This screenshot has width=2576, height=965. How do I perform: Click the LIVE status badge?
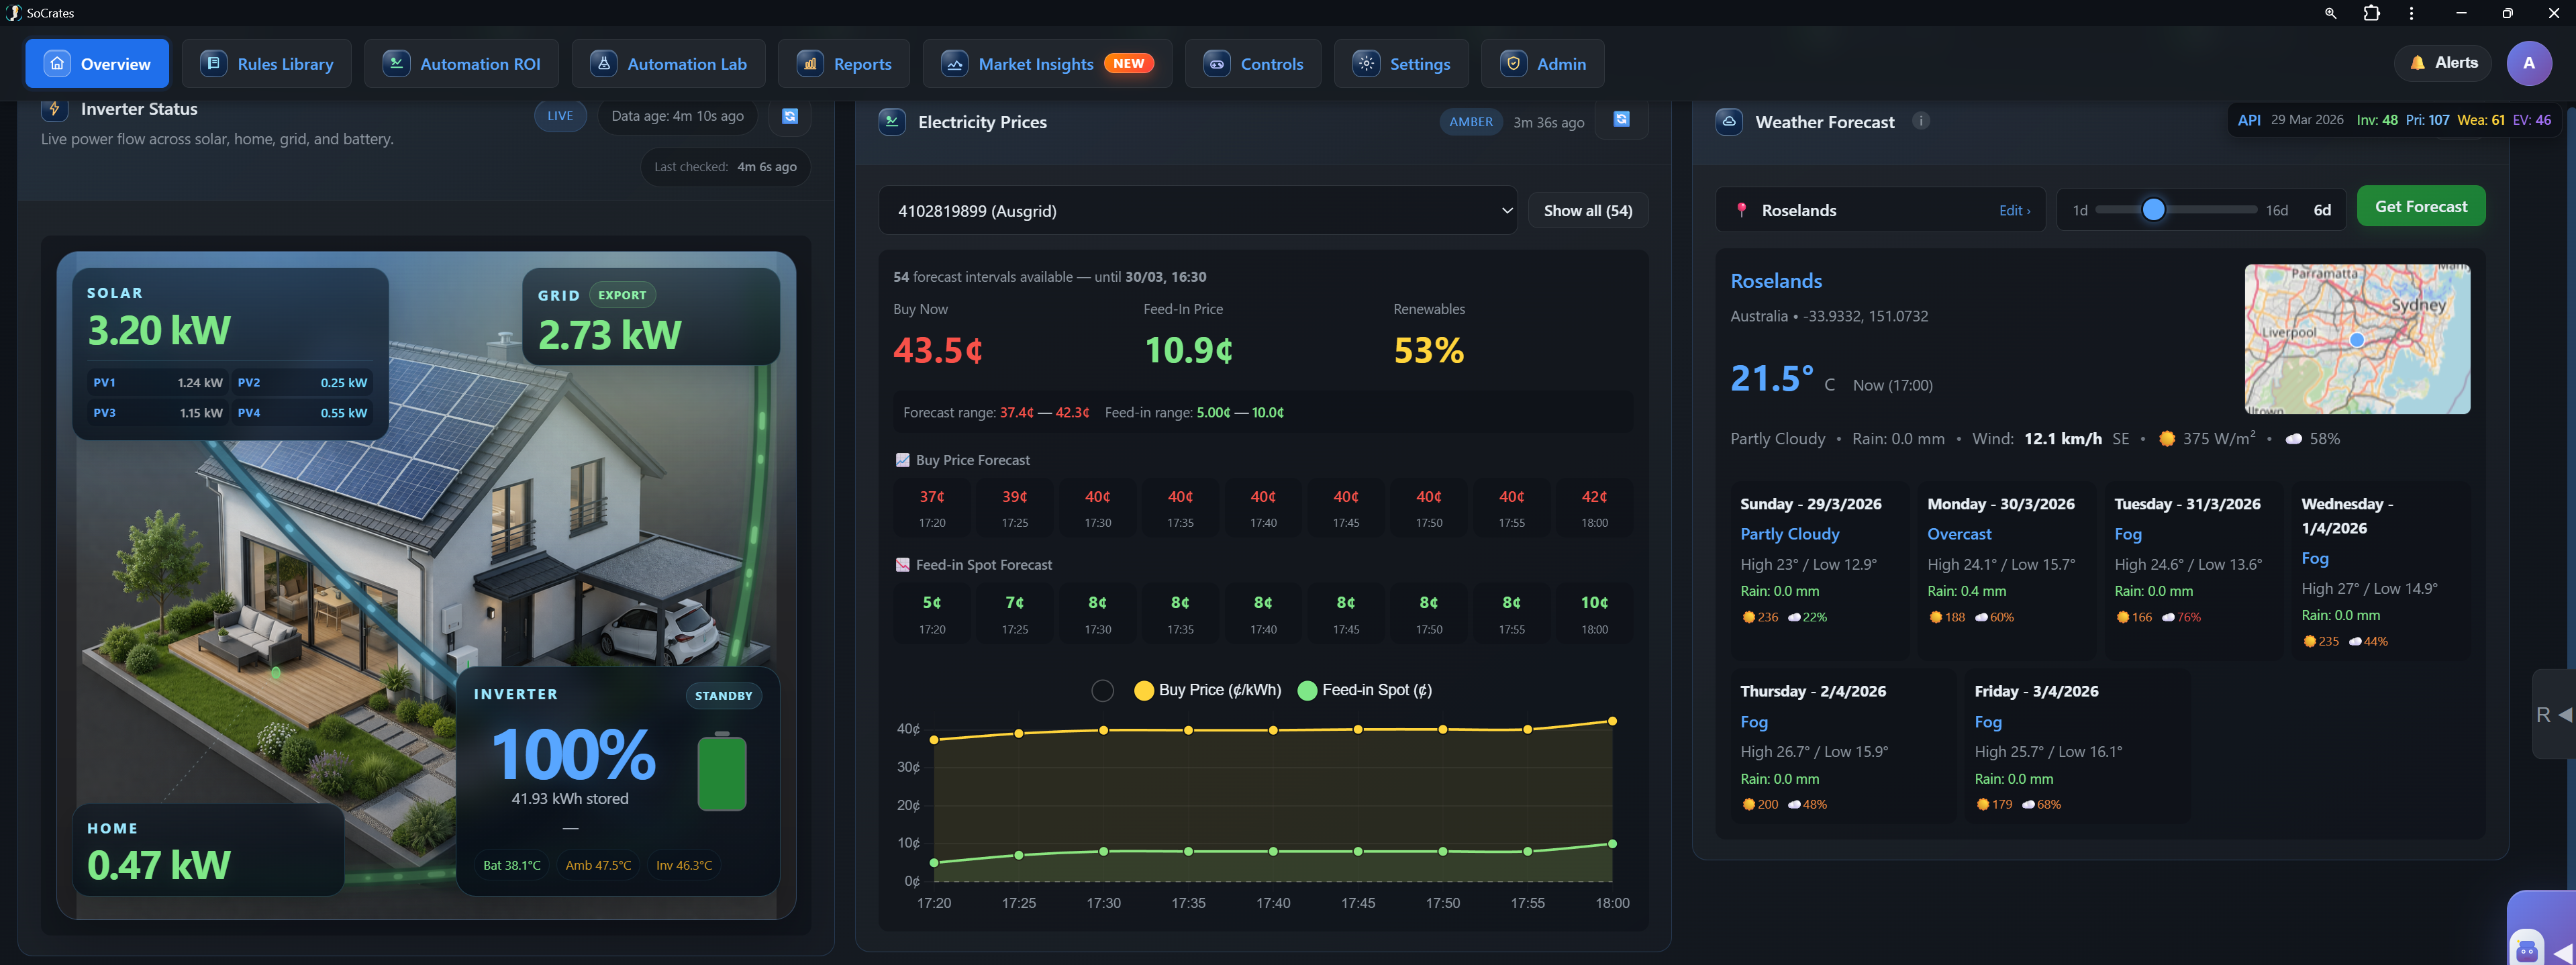pos(559,116)
